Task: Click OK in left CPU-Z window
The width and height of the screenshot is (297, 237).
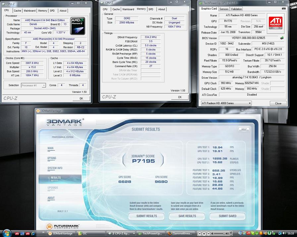Action: (x=81, y=99)
